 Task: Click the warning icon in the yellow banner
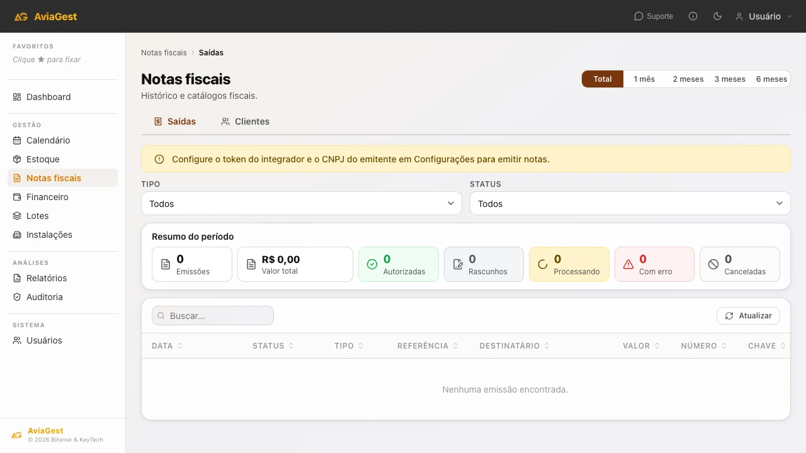(159, 159)
